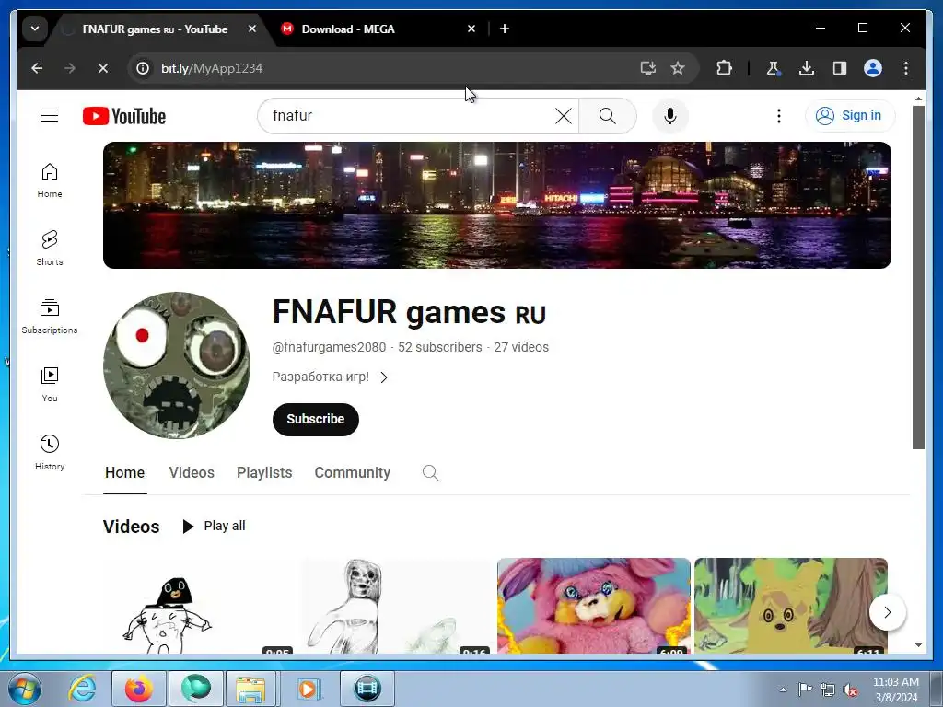Run search with magnifier button
943x707 pixels.
[608, 115]
